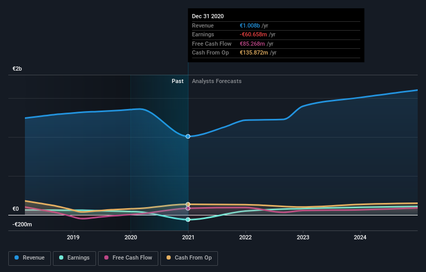Click the teal Earnings data point at 2021
426x272 pixels.
click(188, 220)
